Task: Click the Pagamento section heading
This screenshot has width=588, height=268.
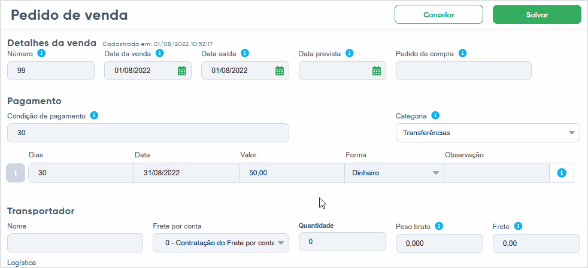Action: tap(34, 101)
